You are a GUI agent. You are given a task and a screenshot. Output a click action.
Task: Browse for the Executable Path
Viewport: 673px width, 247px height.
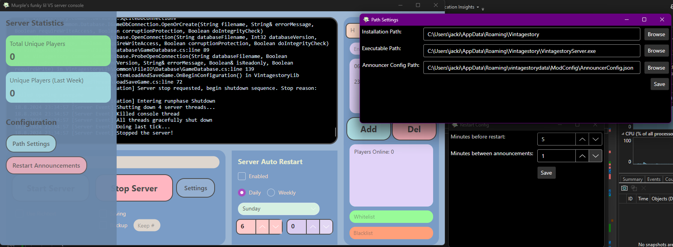[x=656, y=51]
